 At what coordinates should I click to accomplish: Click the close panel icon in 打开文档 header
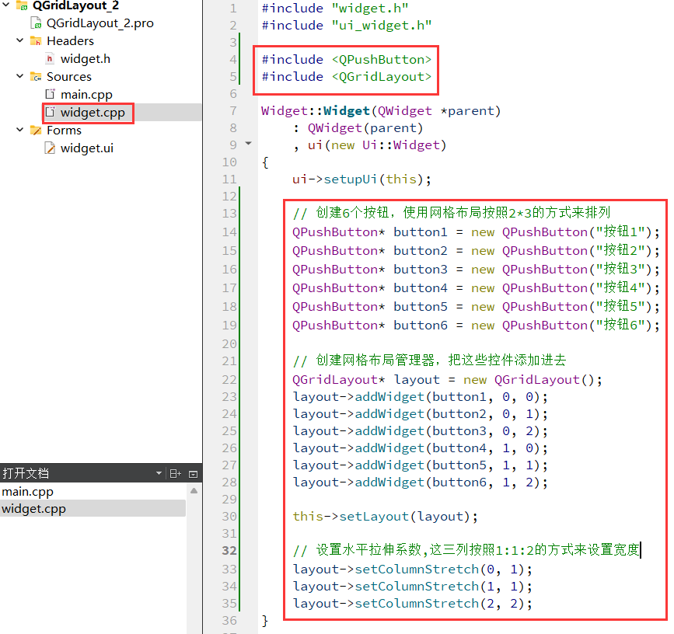(x=194, y=474)
